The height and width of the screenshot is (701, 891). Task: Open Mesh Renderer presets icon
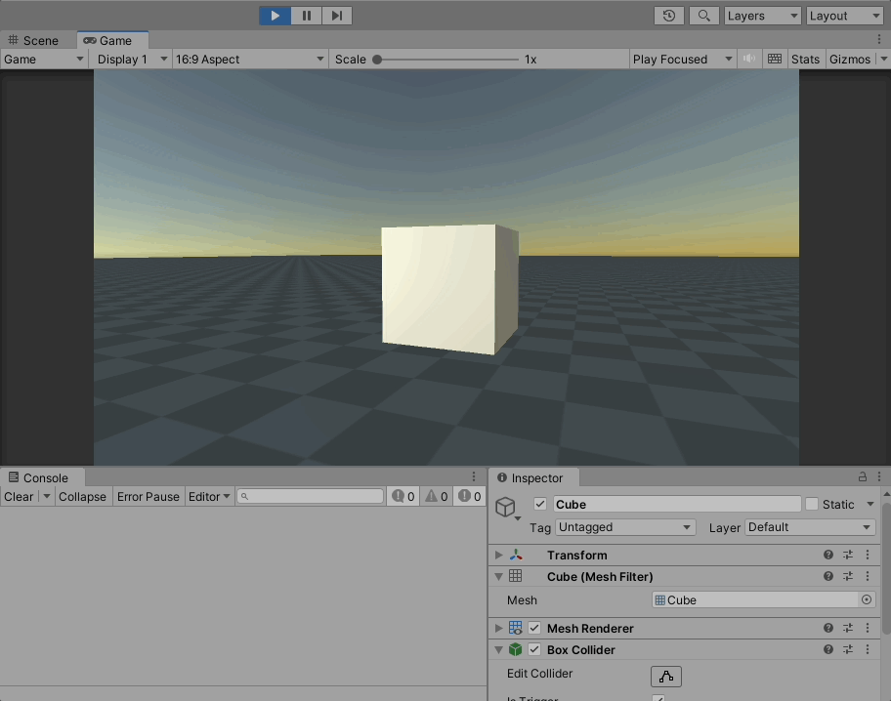(847, 628)
